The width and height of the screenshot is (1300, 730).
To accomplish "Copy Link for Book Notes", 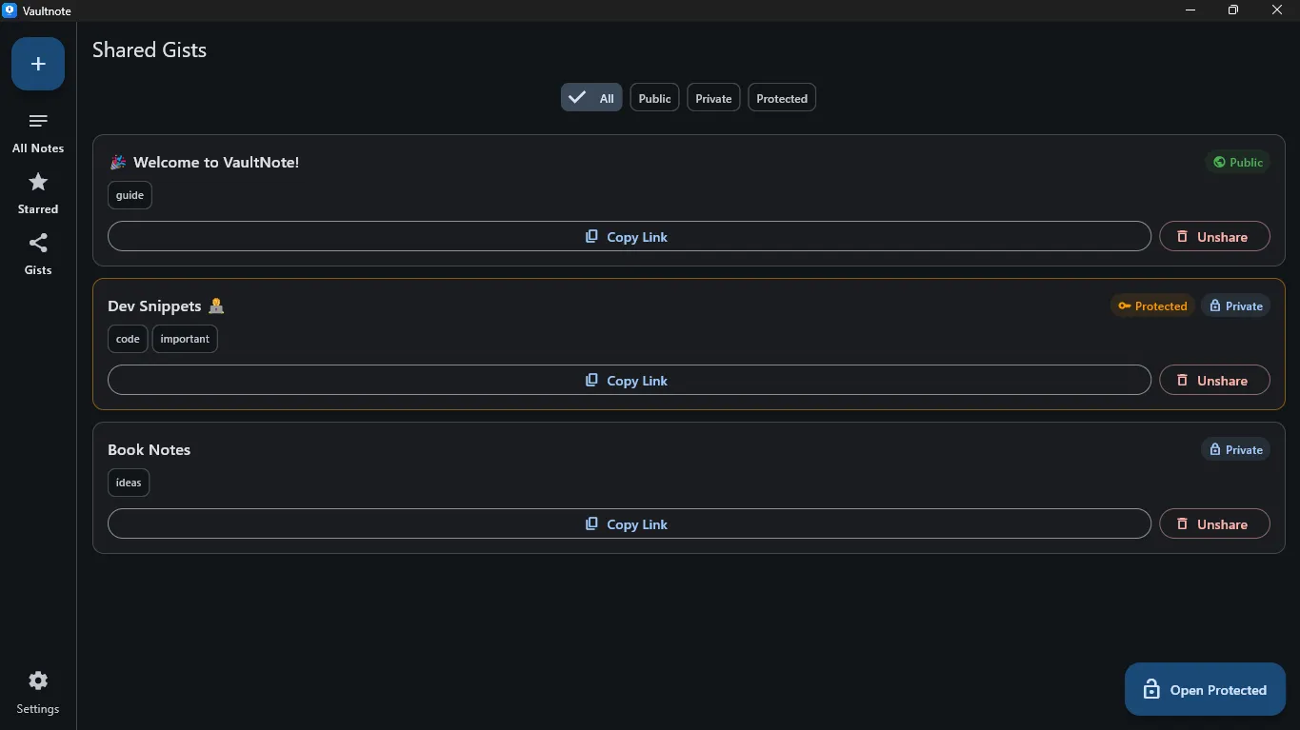I will 629,523.
